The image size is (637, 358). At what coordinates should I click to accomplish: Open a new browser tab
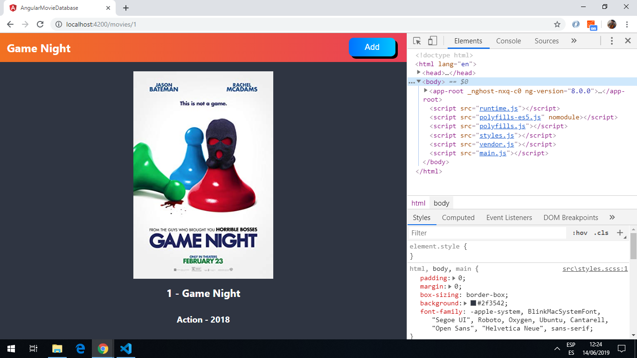coord(126,8)
